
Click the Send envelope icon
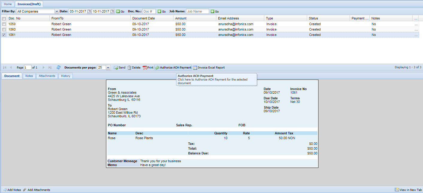coord(116,68)
